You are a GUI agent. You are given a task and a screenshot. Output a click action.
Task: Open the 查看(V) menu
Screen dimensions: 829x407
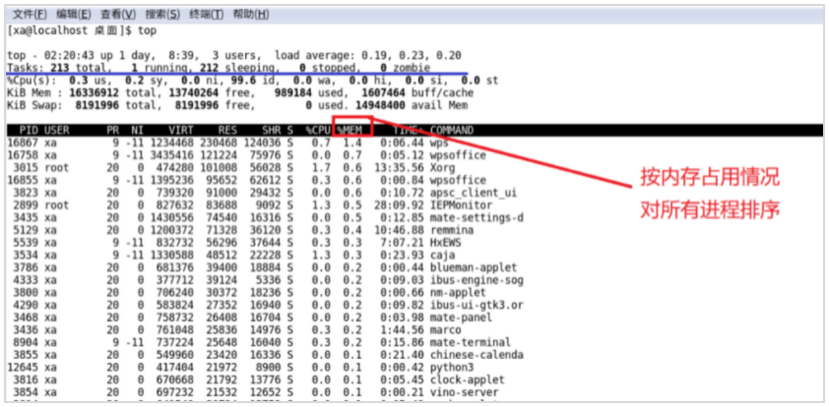pos(119,16)
